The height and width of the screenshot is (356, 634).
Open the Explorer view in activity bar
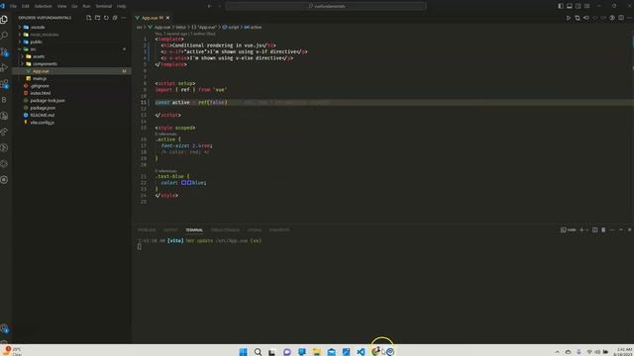(x=4, y=19)
